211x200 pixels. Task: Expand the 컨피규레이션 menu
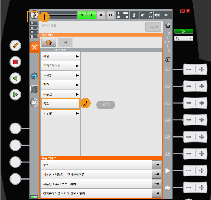[x=61, y=66]
